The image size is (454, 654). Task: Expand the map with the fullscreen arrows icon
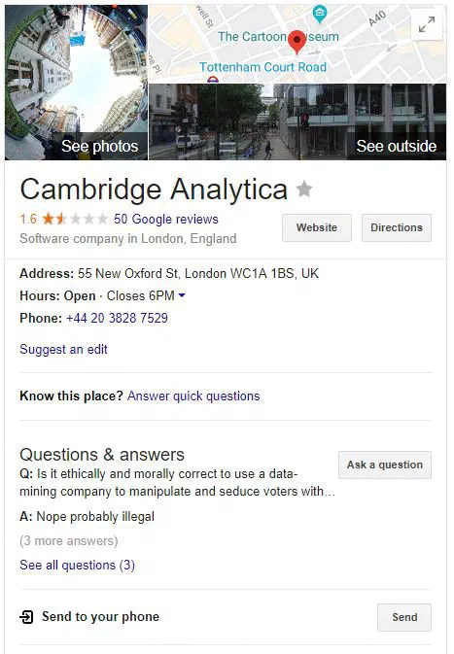[x=427, y=24]
